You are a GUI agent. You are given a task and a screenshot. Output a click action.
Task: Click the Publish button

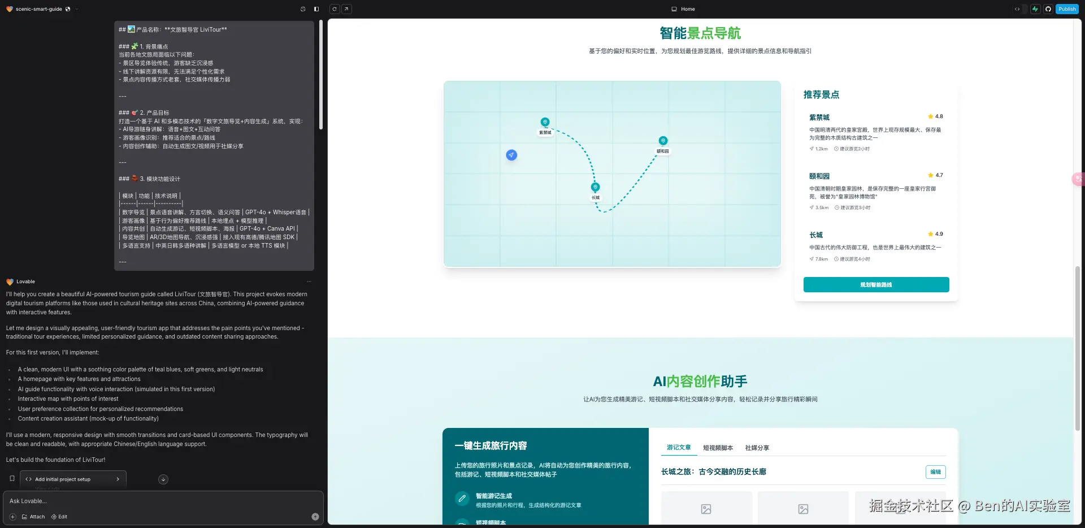pyautogui.click(x=1067, y=9)
